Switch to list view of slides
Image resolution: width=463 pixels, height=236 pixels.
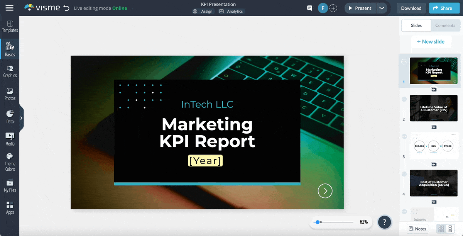(450, 229)
